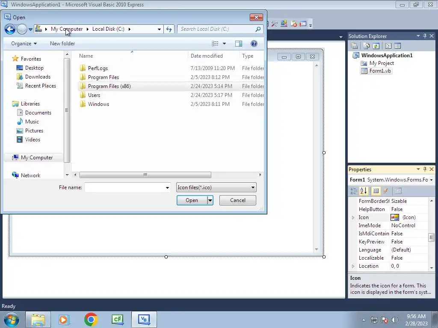Open Windows Media Player from taskbar
The image size is (438, 328).
tap(64, 319)
